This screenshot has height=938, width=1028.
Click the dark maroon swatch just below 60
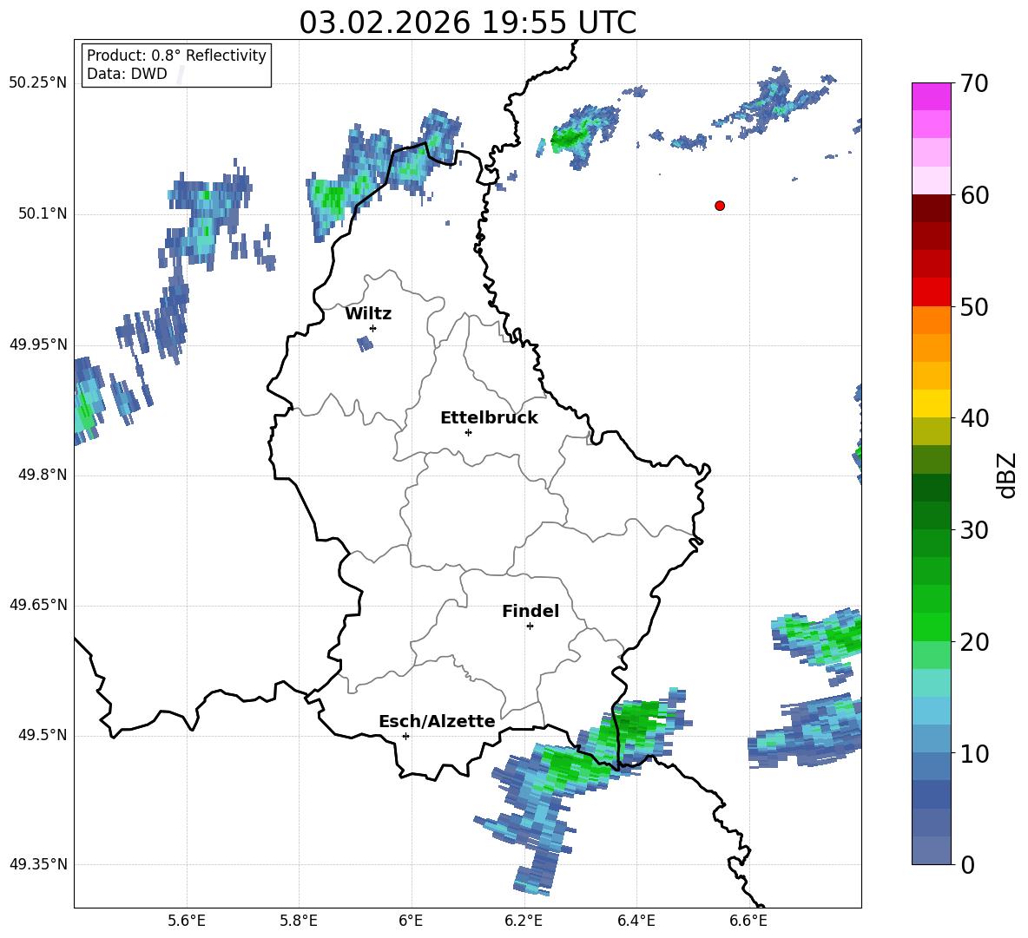coord(931,208)
